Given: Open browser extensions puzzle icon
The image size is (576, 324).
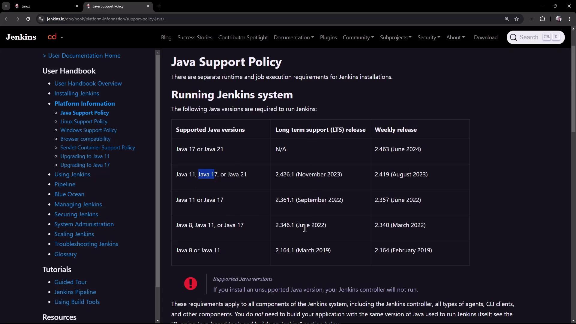Looking at the screenshot, I should click(x=542, y=19).
